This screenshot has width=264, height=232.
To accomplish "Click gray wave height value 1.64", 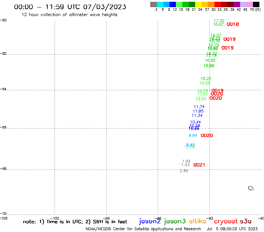I will [x=186, y=161].
